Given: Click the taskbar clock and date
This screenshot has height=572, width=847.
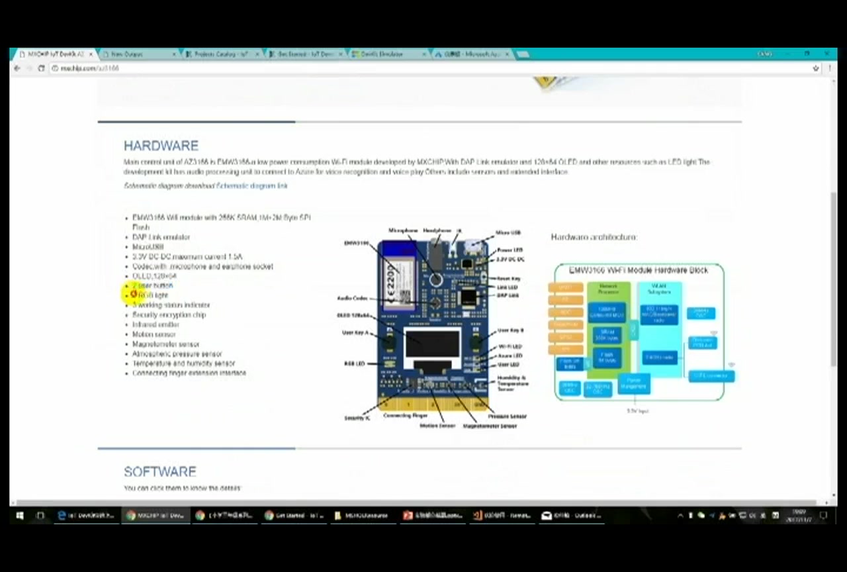Looking at the screenshot, I should 800,515.
